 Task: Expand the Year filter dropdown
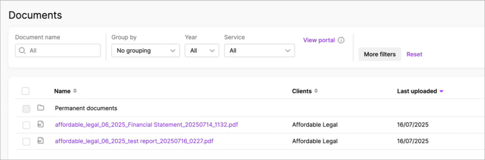202,50
